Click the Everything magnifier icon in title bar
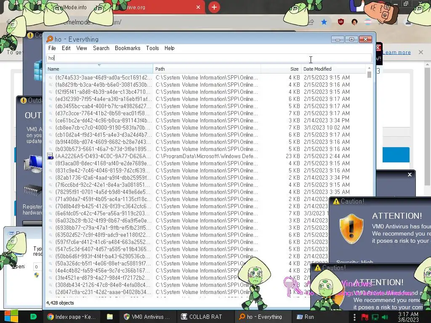This screenshot has width=431, height=323. pyautogui.click(x=50, y=39)
